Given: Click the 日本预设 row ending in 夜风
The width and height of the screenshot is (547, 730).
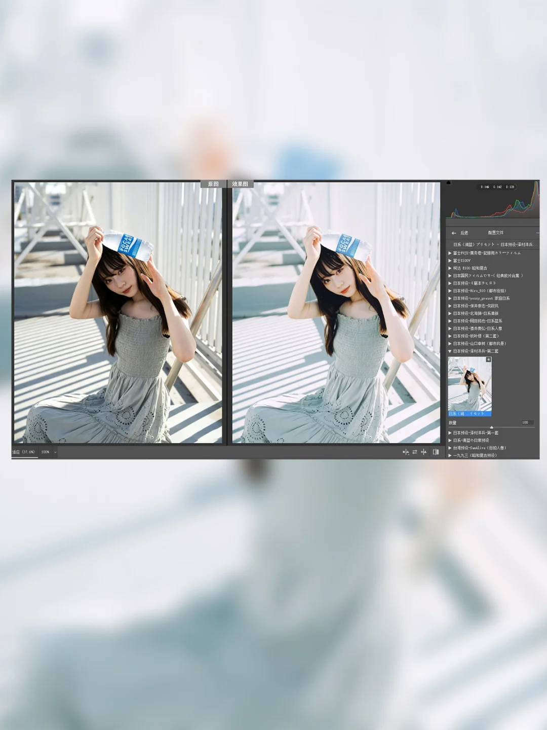Looking at the screenshot, I should point(493,306).
